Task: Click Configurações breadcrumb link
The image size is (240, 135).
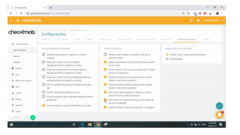Action: coord(62,30)
